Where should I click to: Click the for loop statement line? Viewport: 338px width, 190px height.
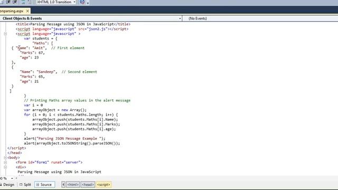71,115
